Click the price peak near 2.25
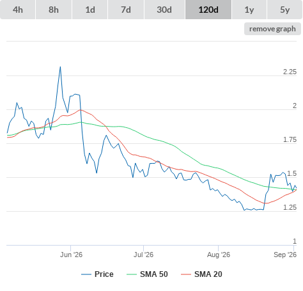 point(60,67)
